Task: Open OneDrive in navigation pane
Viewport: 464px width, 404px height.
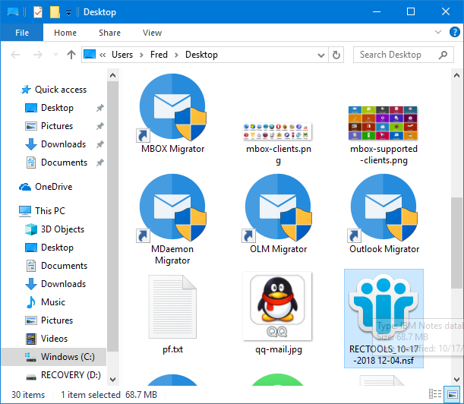Action: click(54, 187)
